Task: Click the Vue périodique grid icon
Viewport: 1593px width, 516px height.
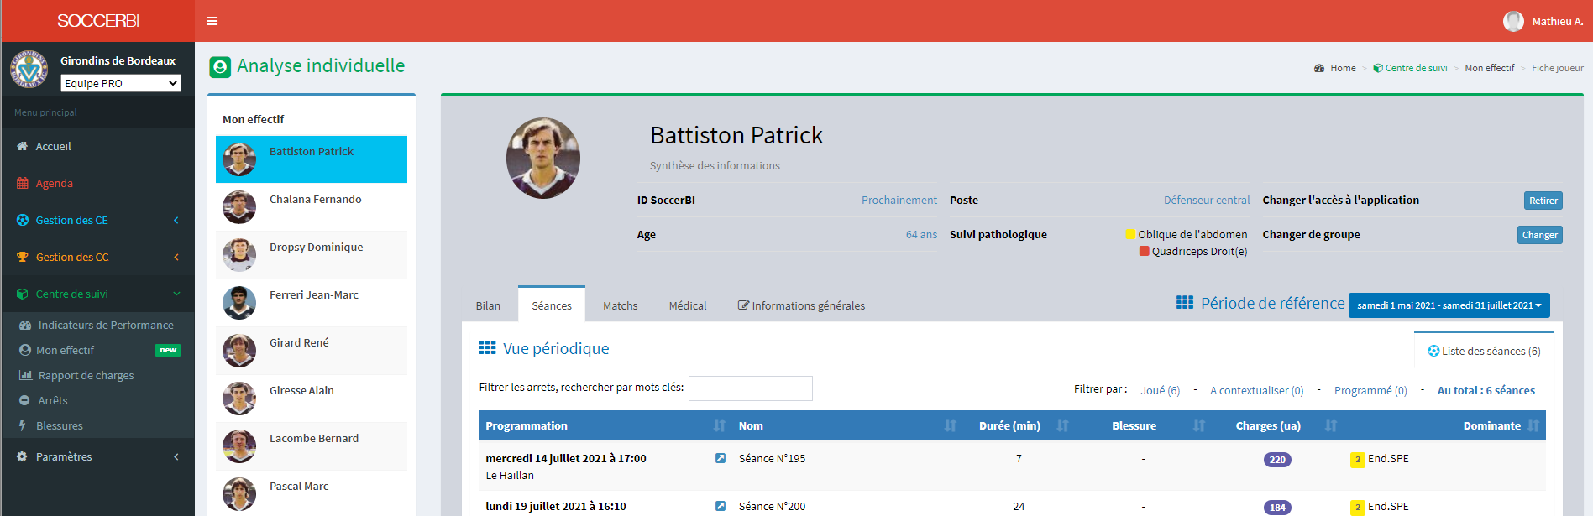Action: click(487, 347)
